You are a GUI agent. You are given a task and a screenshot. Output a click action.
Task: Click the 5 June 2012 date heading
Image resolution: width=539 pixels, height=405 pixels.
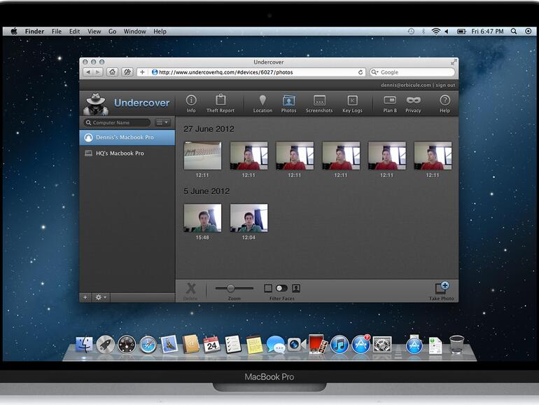[206, 191]
